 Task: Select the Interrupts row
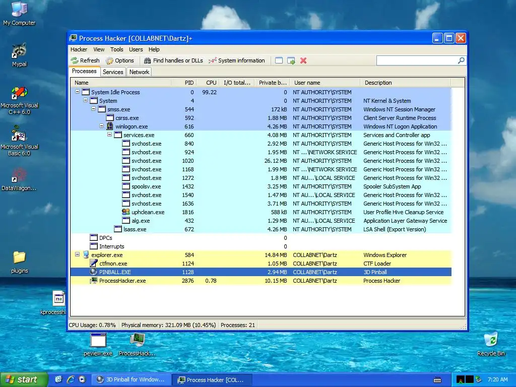(x=261, y=246)
